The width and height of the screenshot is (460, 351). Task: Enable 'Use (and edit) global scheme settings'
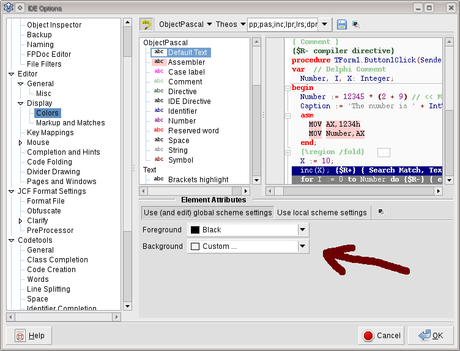pyautogui.click(x=207, y=213)
